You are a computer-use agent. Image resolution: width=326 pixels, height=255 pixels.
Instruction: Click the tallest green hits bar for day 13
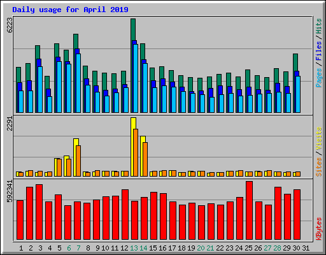(x=133, y=29)
